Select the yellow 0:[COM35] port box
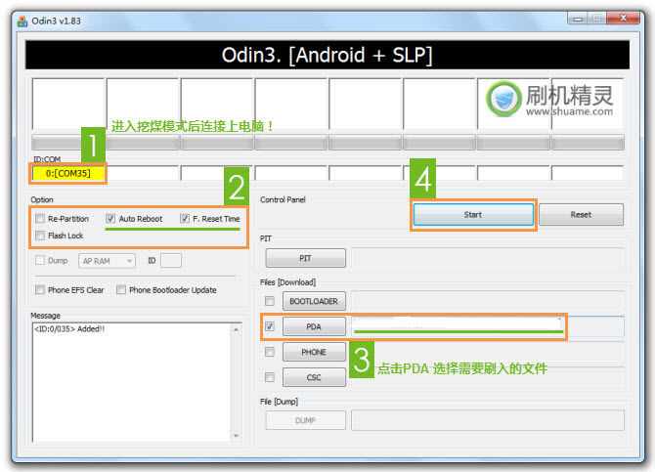This screenshot has height=472, width=655. pos(68,173)
